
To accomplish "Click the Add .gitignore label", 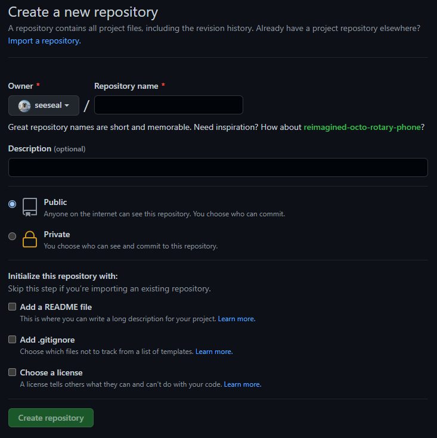I will (x=47, y=340).
